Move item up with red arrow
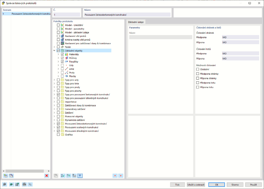This screenshot has height=189, width=264. 115,176
